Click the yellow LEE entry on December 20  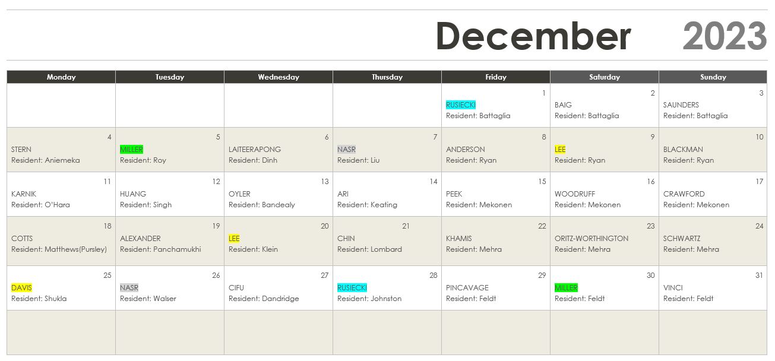[234, 239]
